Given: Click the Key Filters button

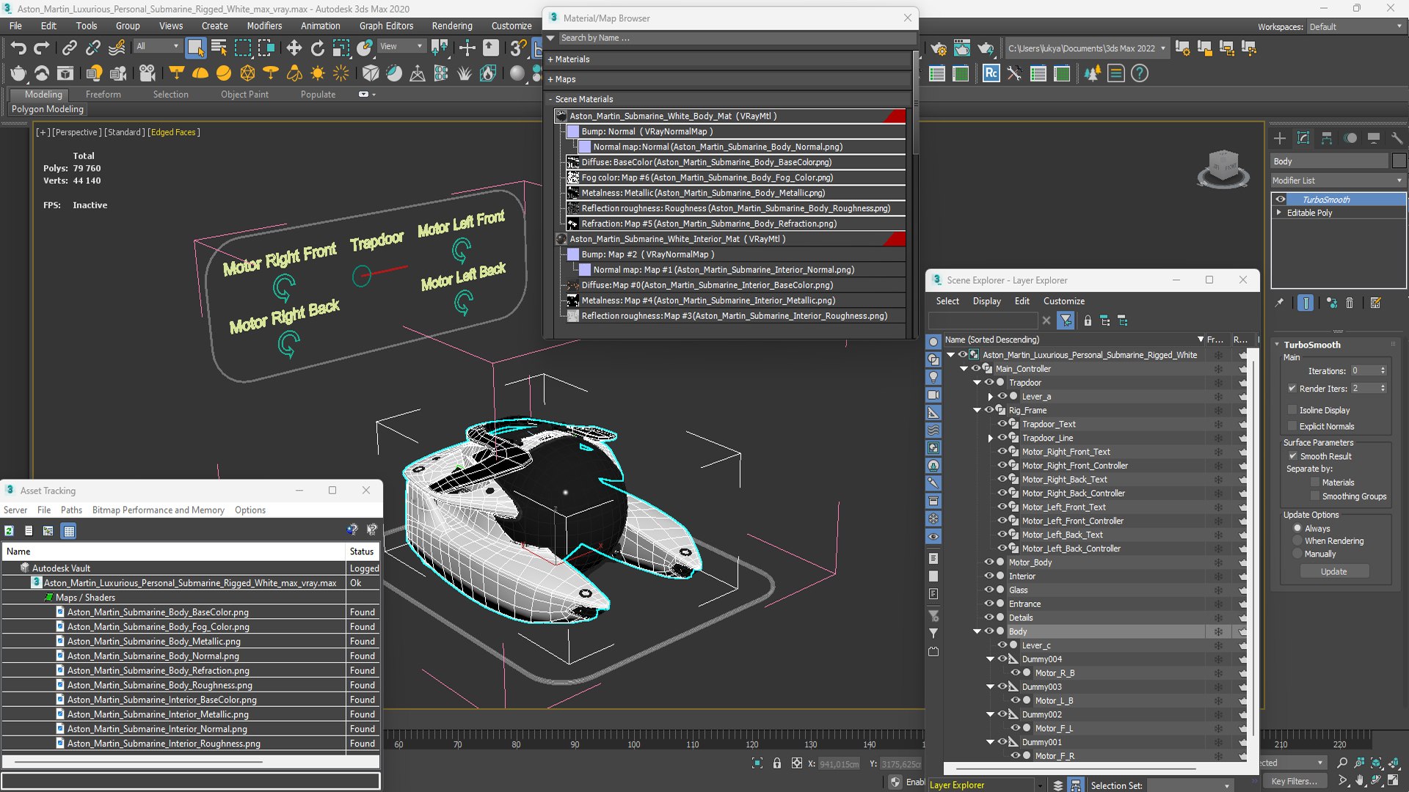Looking at the screenshot, I should coord(1294,782).
